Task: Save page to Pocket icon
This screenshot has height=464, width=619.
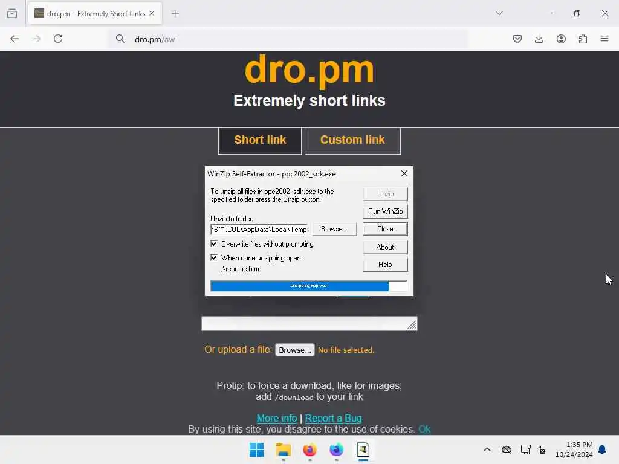Action: pos(517,39)
